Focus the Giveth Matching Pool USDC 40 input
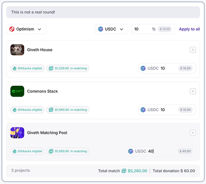 (161, 151)
